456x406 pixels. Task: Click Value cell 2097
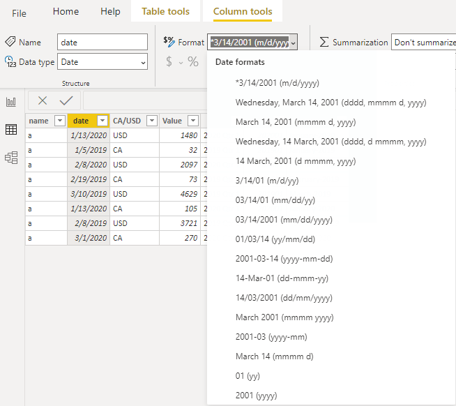click(180, 165)
